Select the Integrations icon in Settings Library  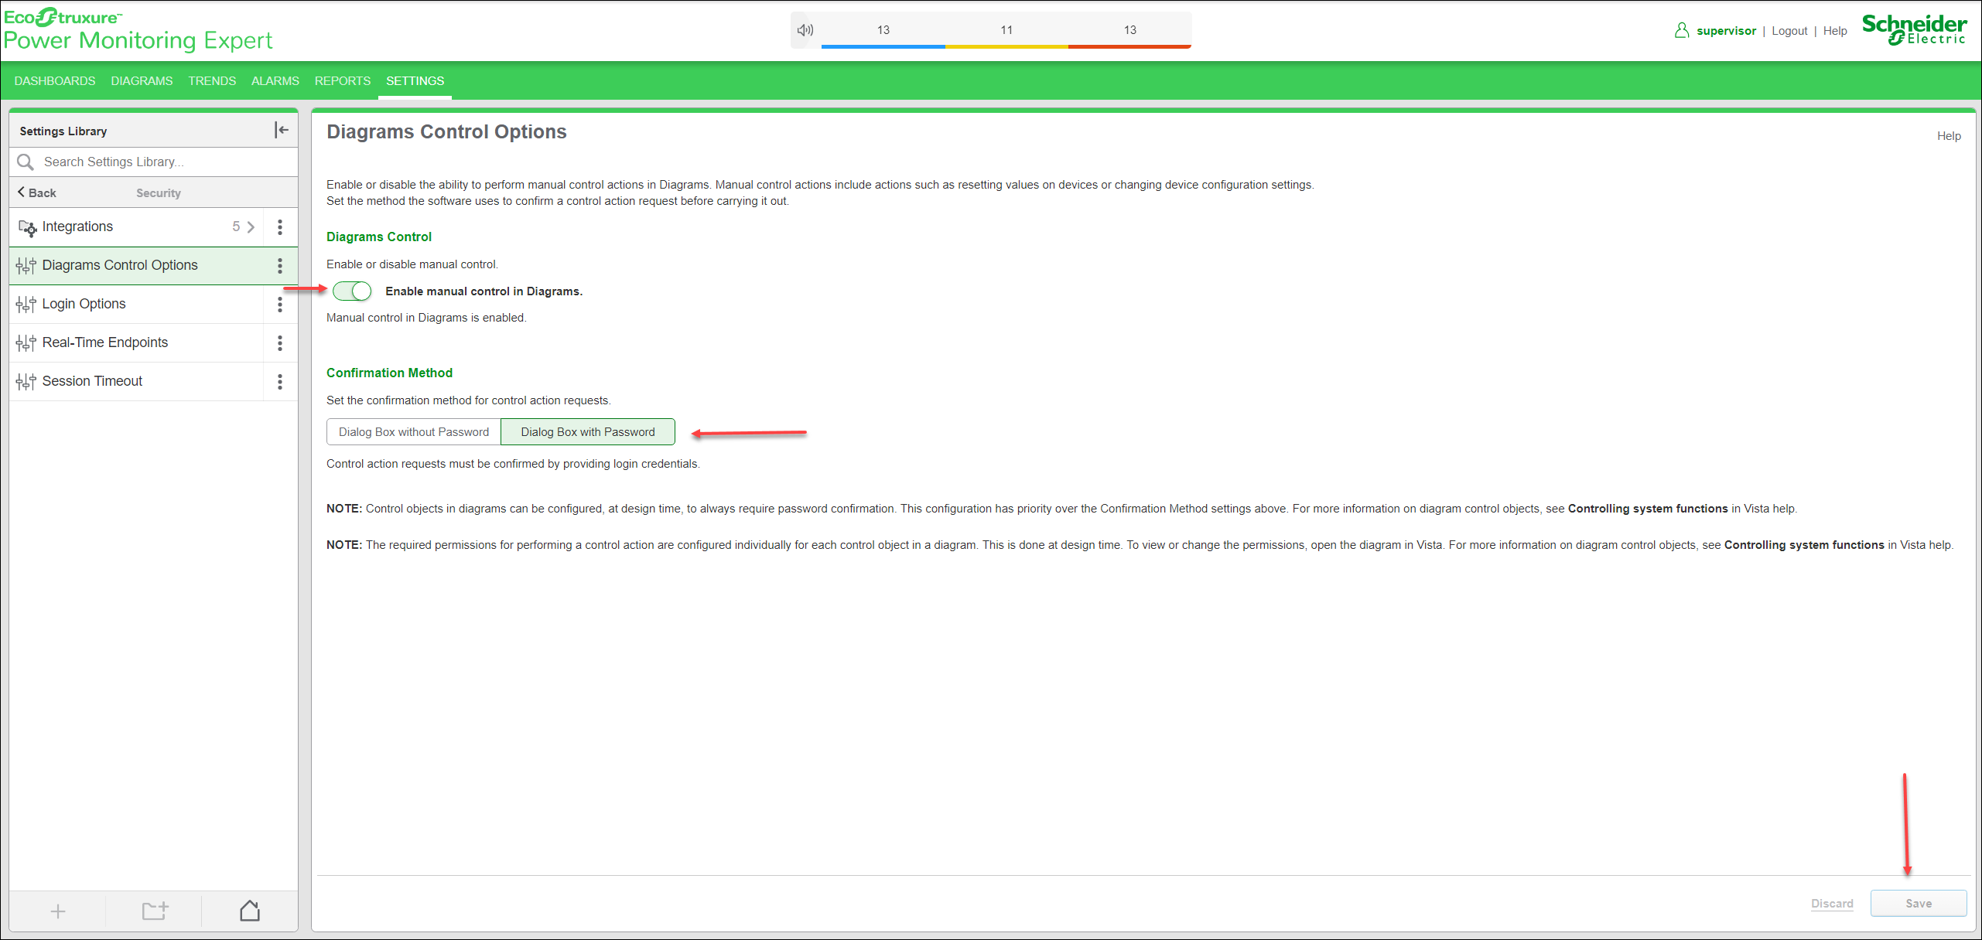coord(26,227)
